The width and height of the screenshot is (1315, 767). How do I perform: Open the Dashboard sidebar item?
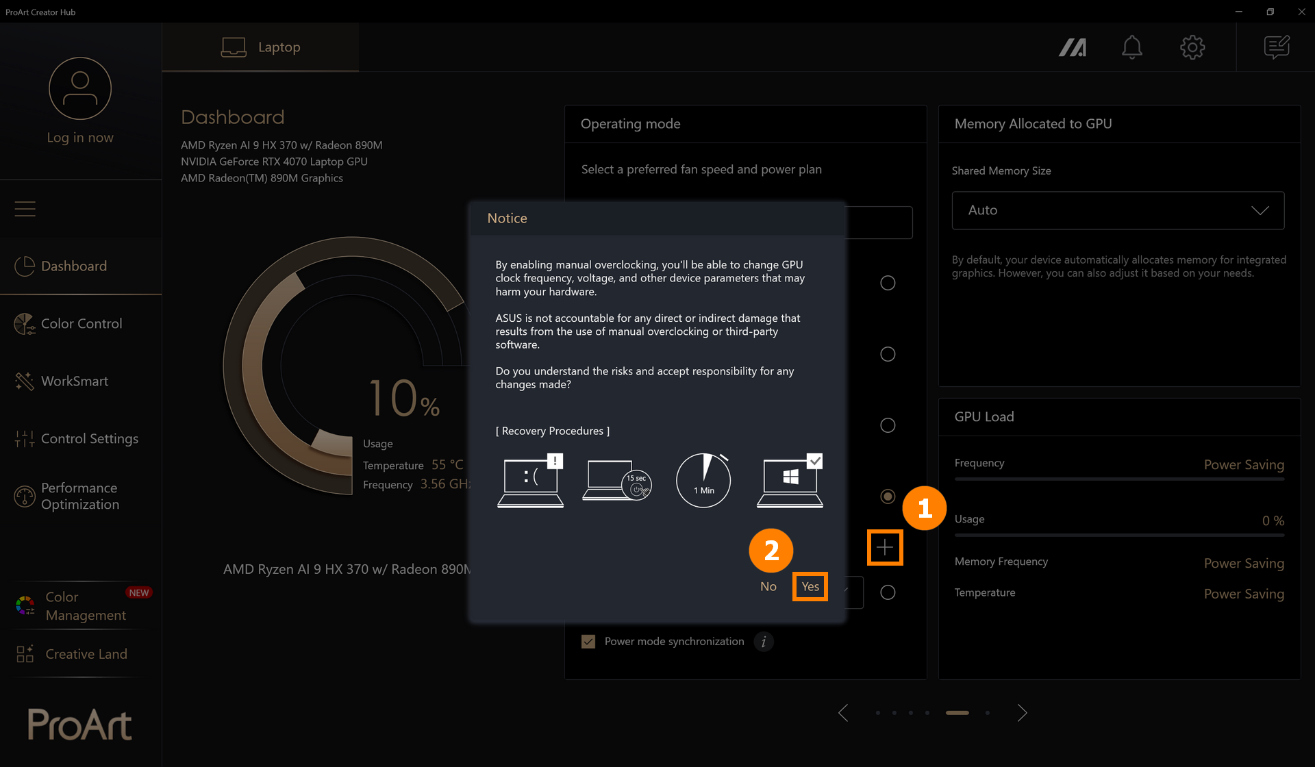pos(81,266)
